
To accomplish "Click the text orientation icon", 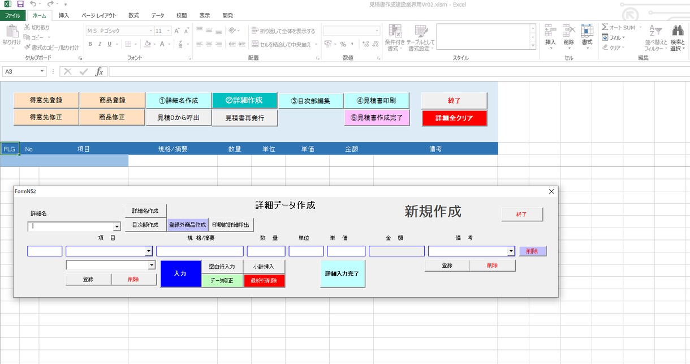I will tap(232, 31).
